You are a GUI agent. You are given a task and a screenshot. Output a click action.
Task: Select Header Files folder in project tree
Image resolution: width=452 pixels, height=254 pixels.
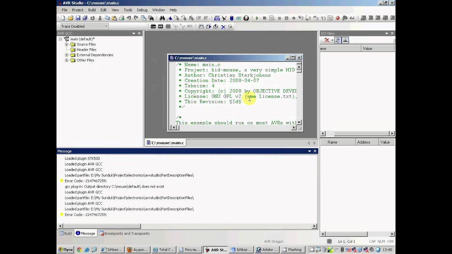click(87, 50)
